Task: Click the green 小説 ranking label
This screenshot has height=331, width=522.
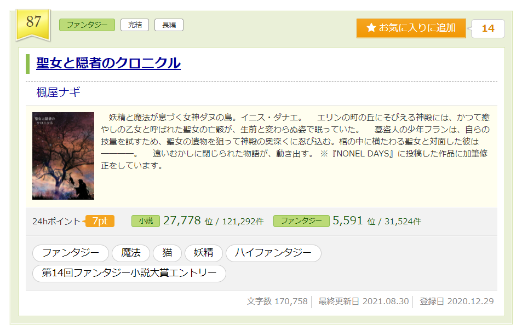Action: [x=146, y=221]
